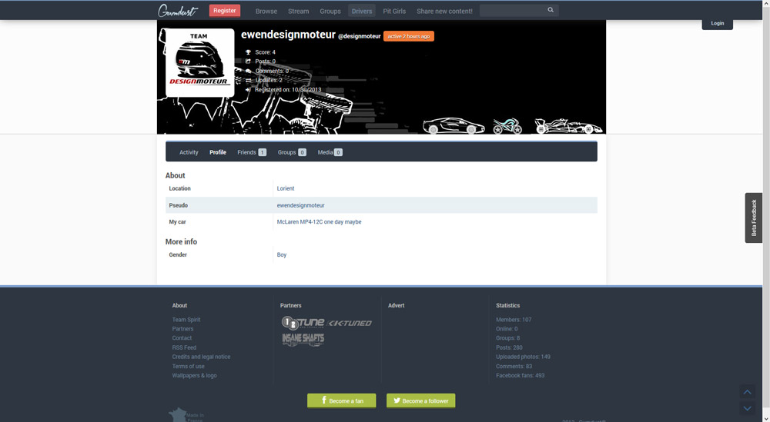Click the Login button

point(717,24)
